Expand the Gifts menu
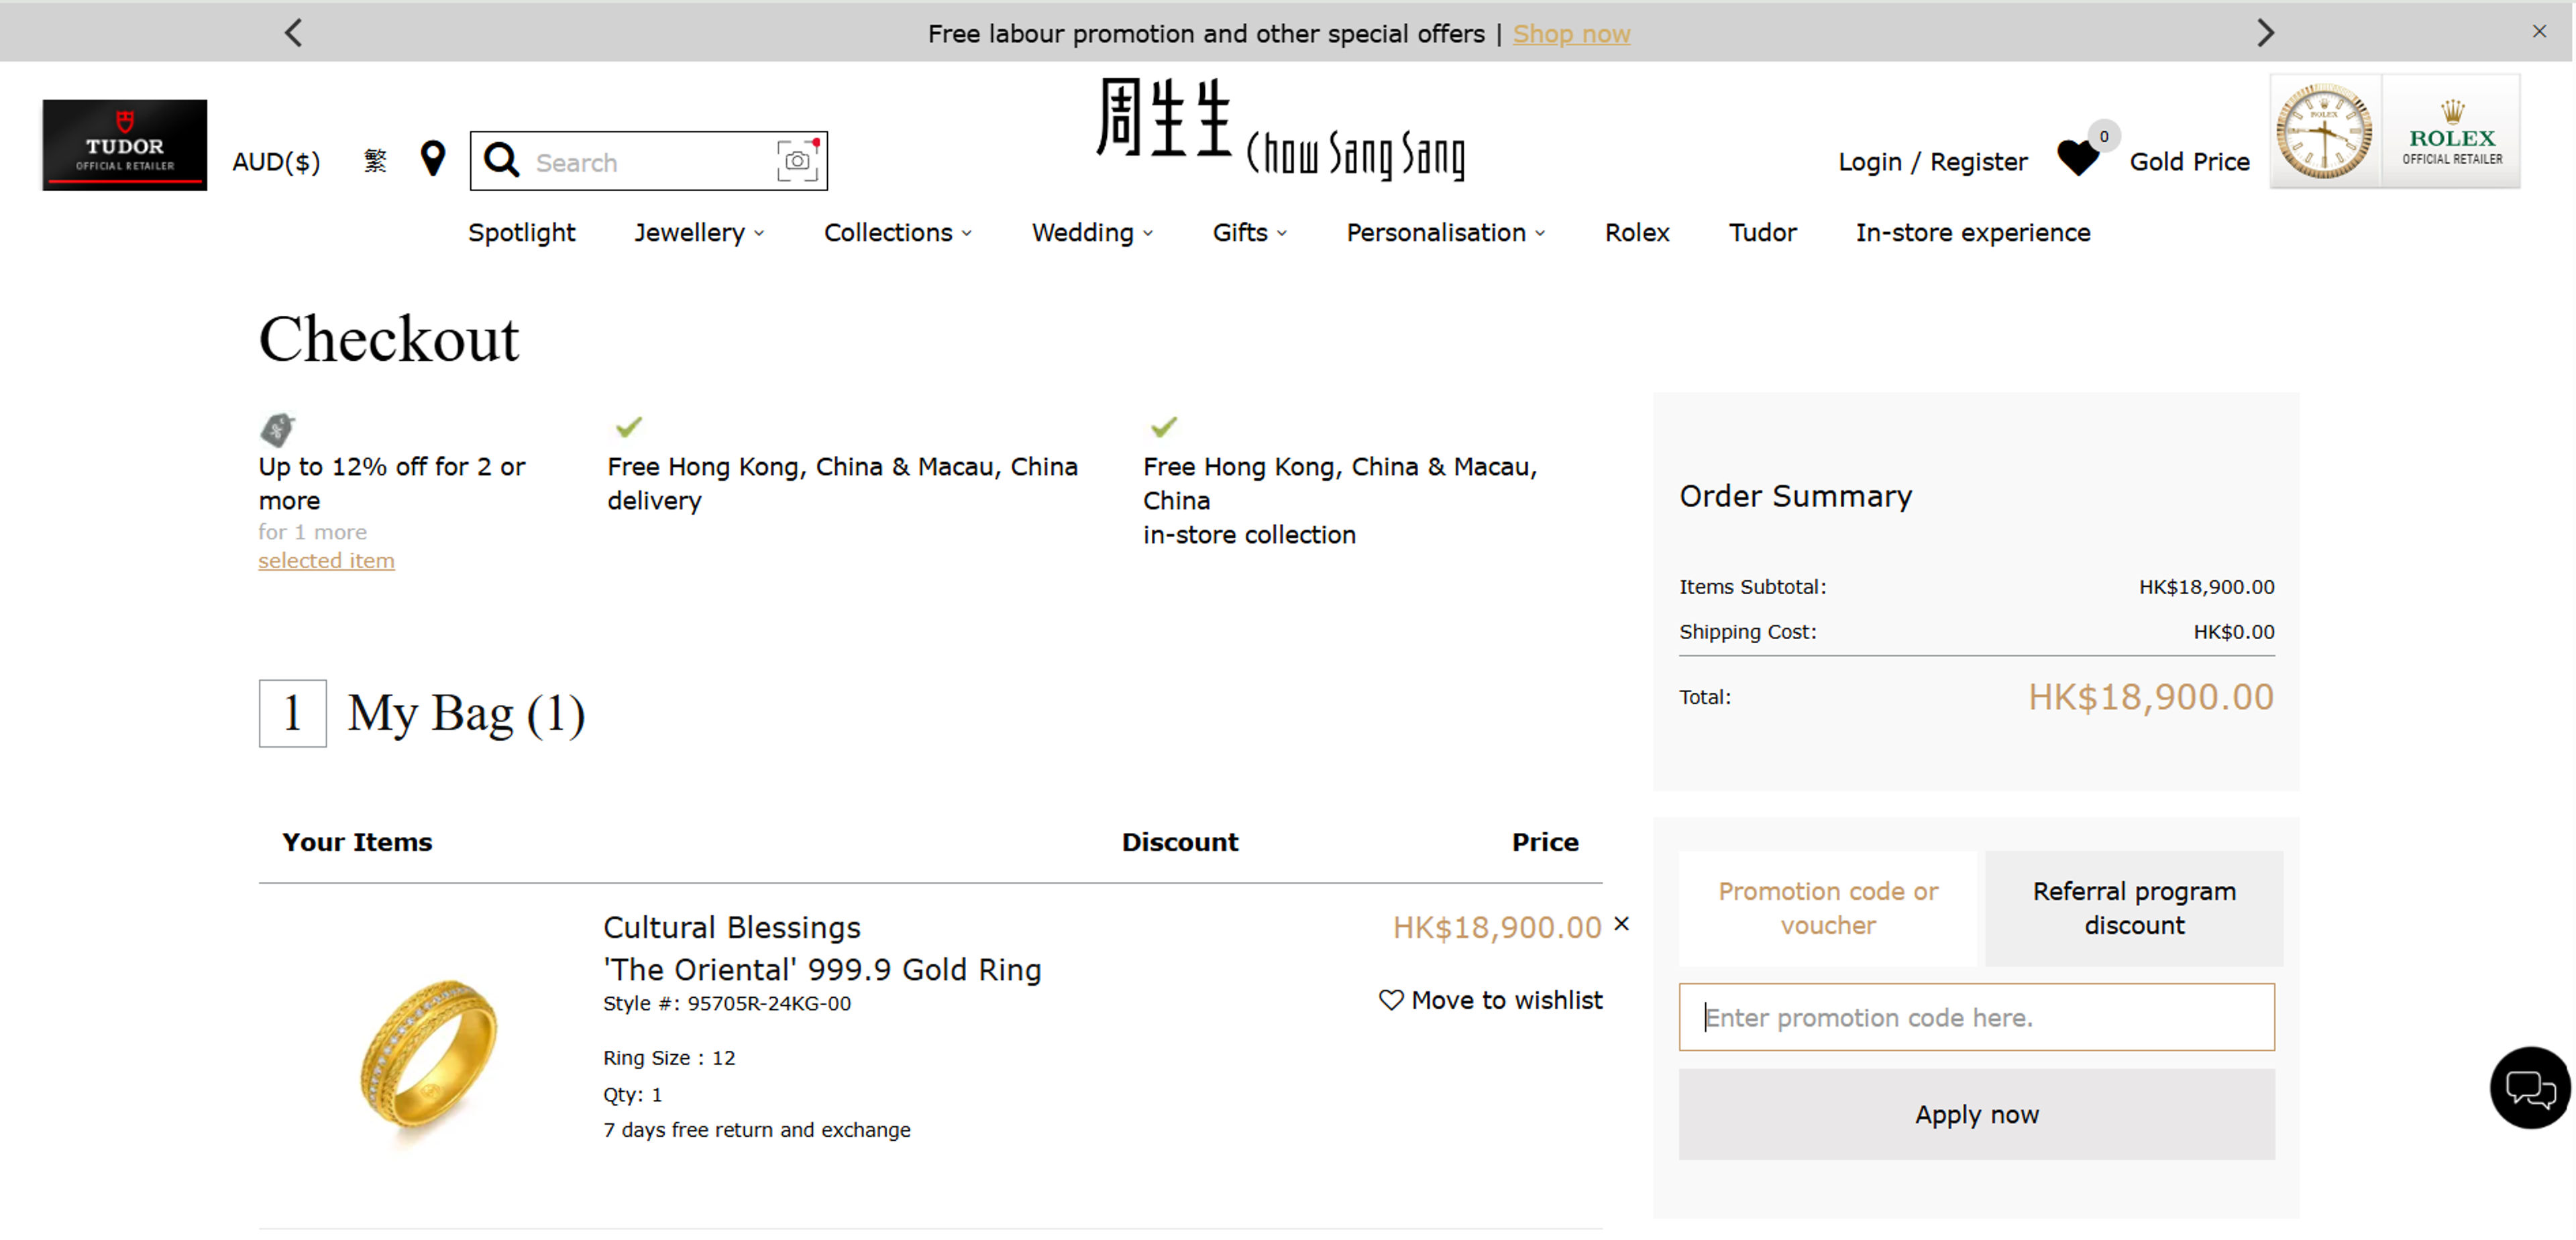 point(1249,233)
